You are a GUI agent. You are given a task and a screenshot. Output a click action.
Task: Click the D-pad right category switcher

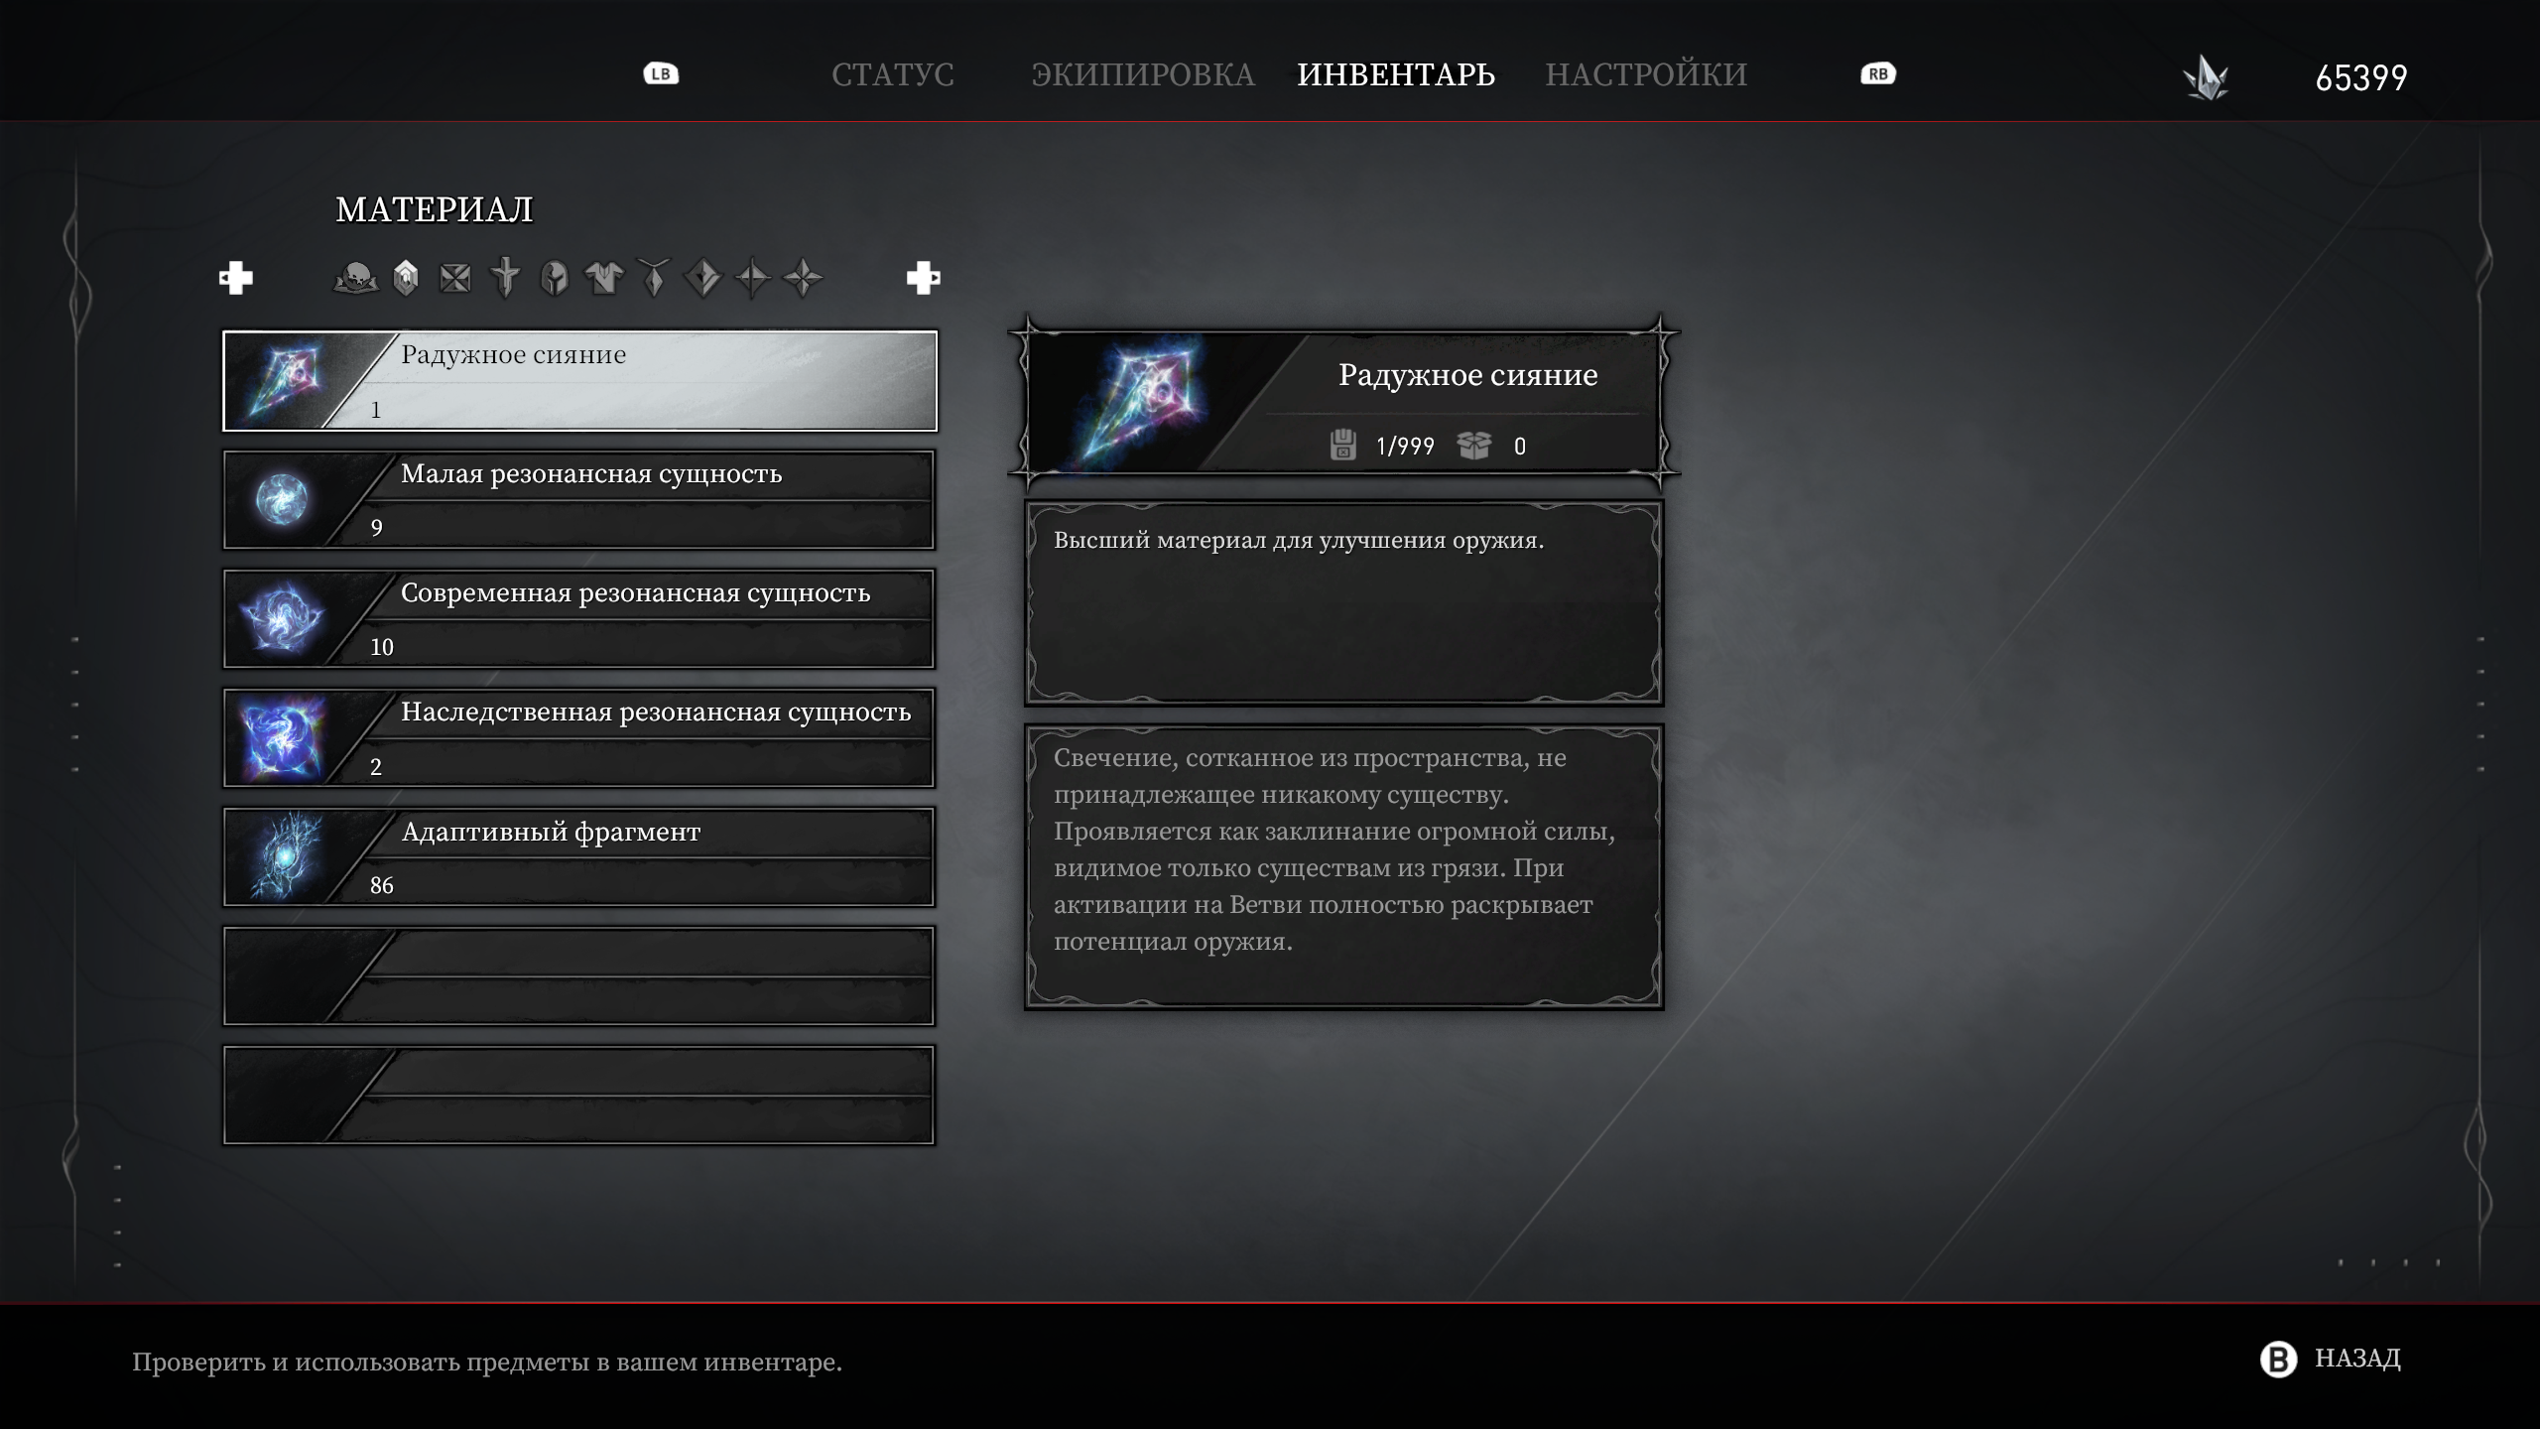[923, 278]
